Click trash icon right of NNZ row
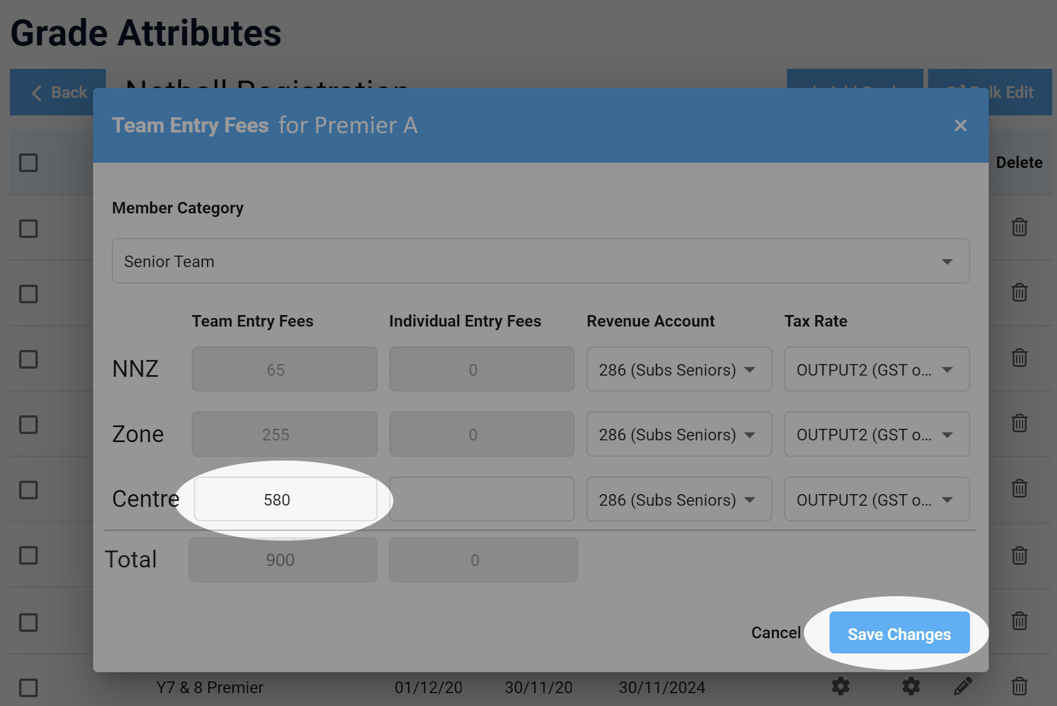This screenshot has width=1057, height=706. (x=1020, y=358)
